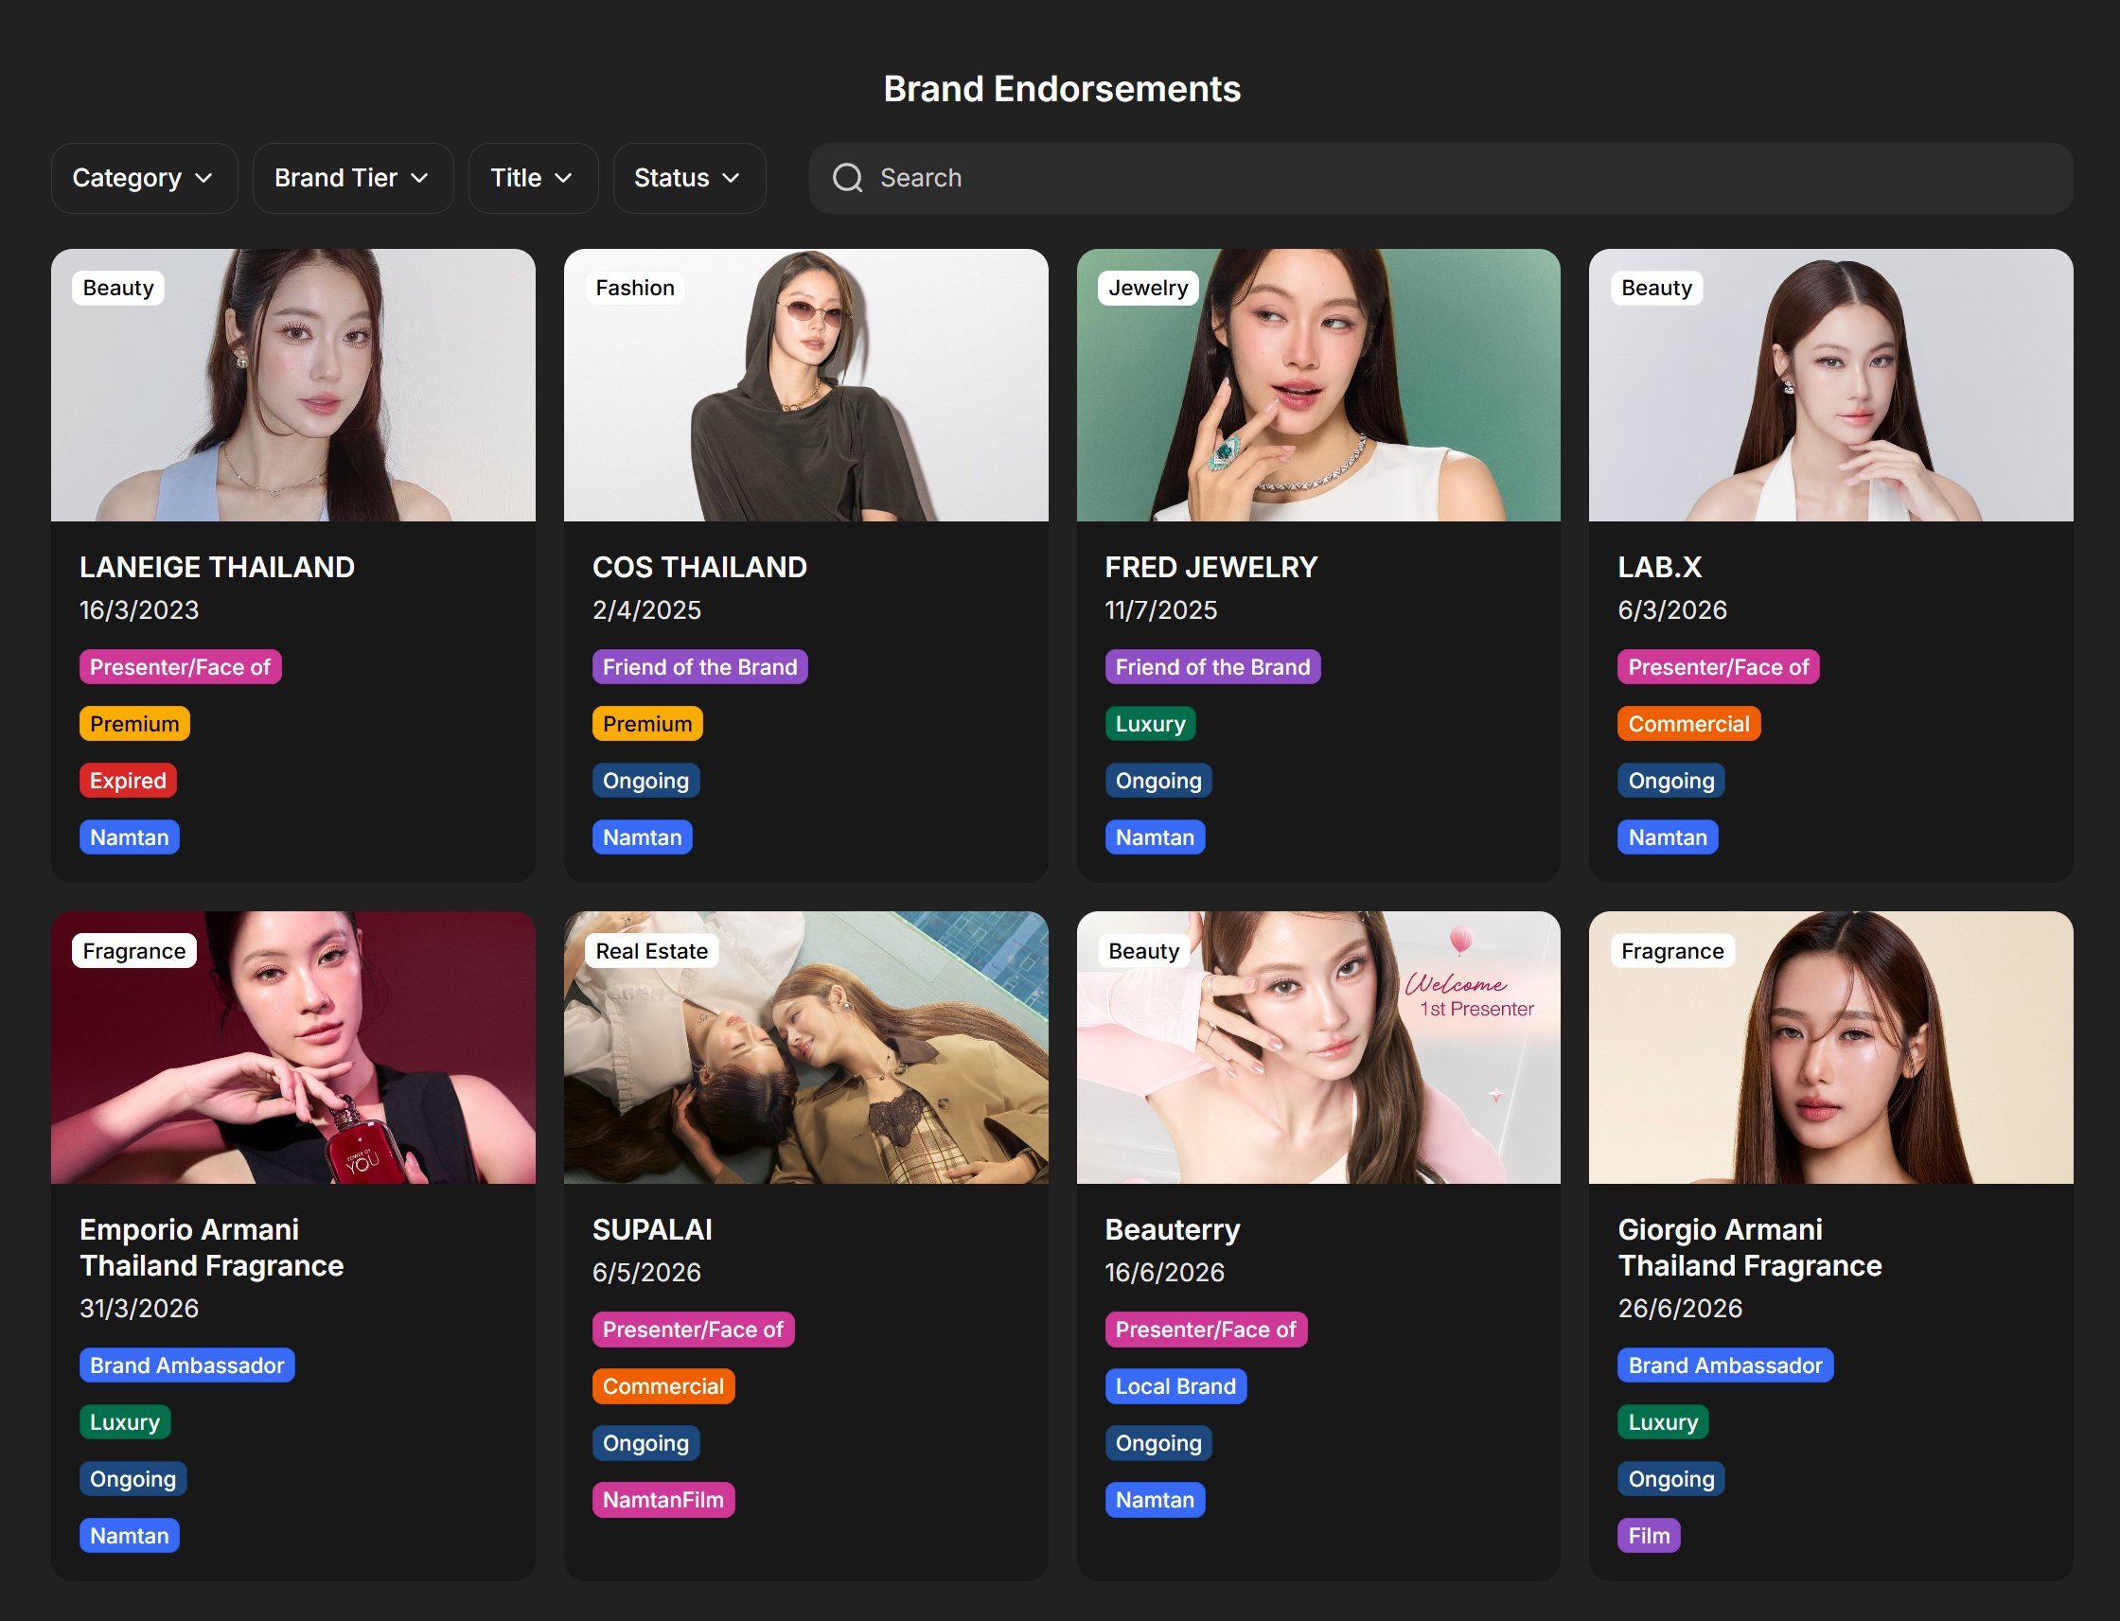Click the date 11/7/2025 on FRED JEWELRY
This screenshot has height=1621, width=2120.
click(x=1161, y=609)
